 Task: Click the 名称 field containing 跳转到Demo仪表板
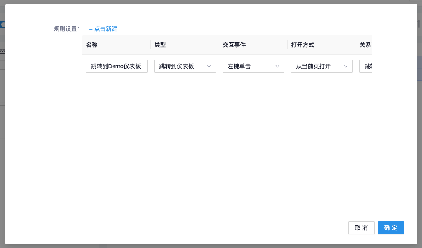click(116, 66)
